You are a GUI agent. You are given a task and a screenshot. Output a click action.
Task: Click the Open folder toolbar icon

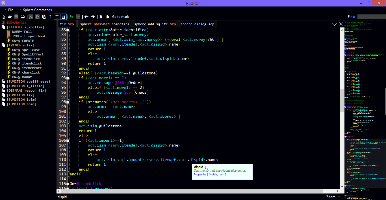10,17
